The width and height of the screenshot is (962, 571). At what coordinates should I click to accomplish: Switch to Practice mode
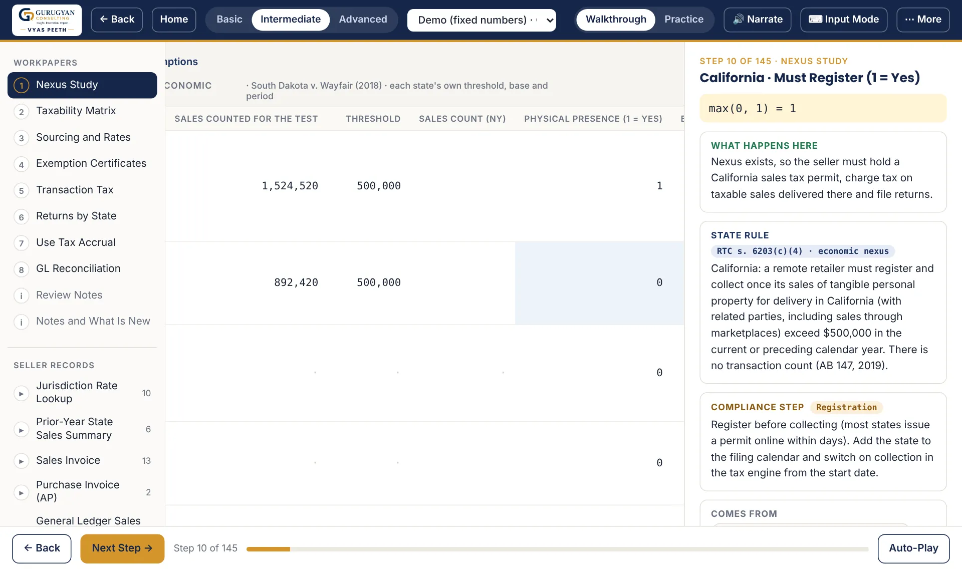684,20
